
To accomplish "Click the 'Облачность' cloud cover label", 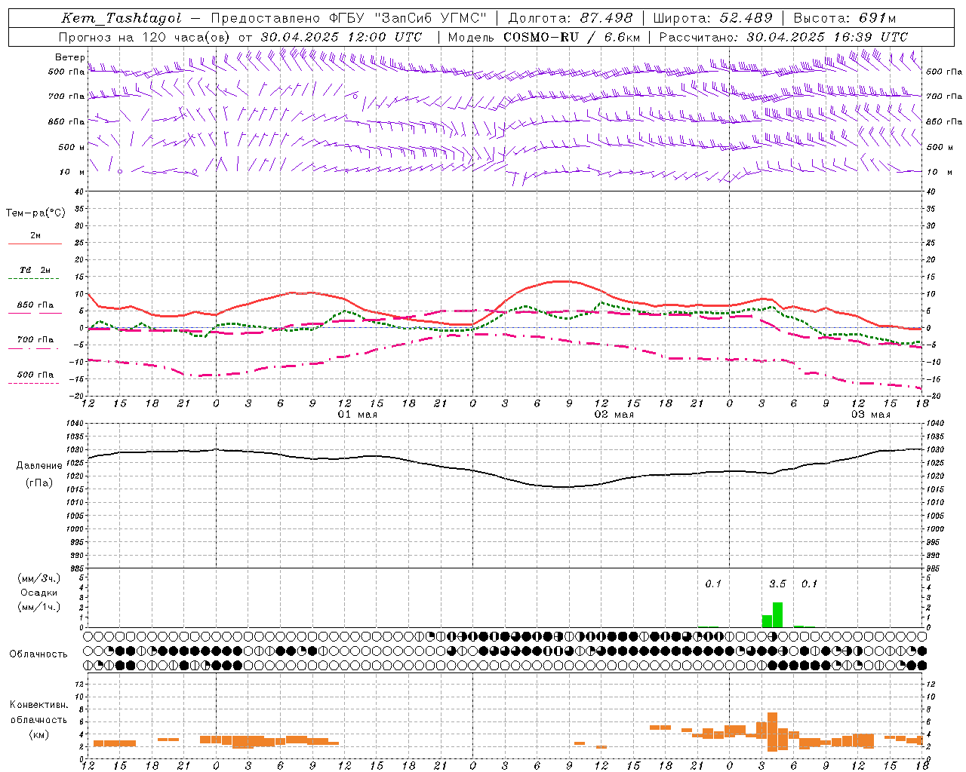I will click(38, 654).
